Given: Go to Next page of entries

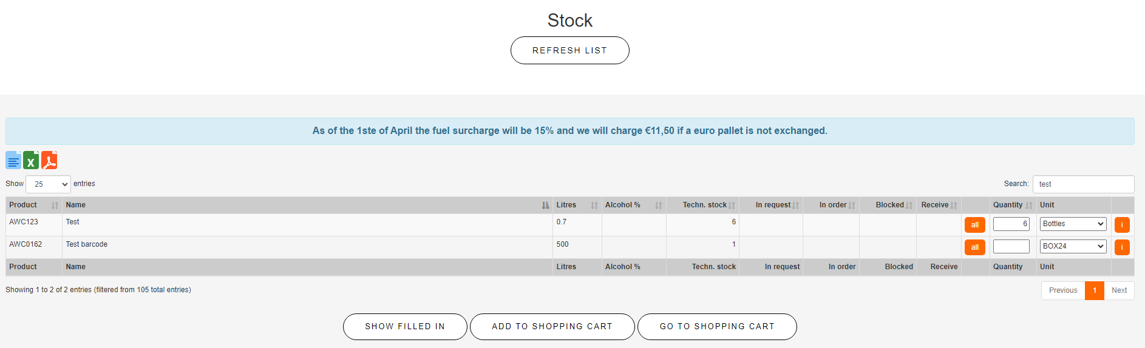Looking at the screenshot, I should point(1119,290).
